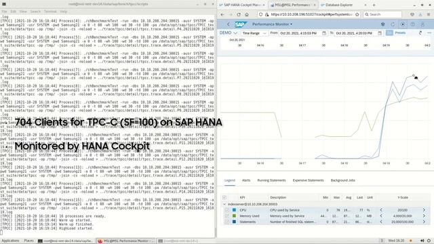Toggle the Memory Used KPI checkbox

pyautogui.click(x=227, y=216)
